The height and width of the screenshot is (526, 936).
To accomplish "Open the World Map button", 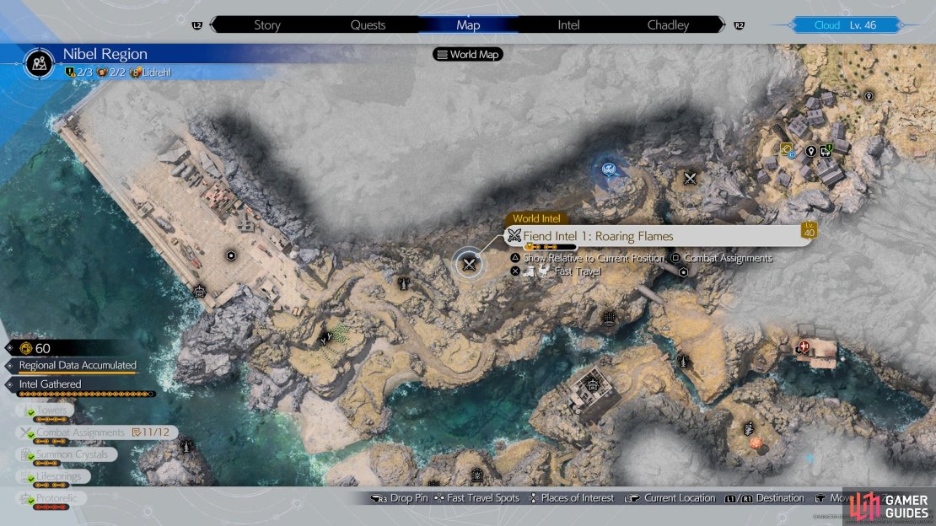I will point(468,54).
